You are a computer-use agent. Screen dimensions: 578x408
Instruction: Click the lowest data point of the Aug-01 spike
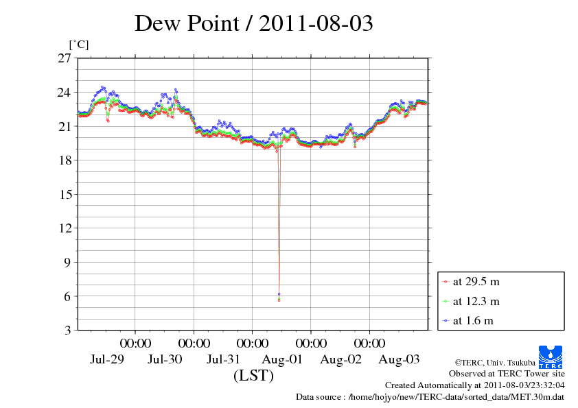click(279, 300)
